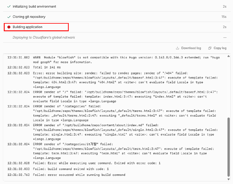This screenshot has width=233, height=184.
Task: Expand the Cloning git repository step
Action: (x=117, y=17)
